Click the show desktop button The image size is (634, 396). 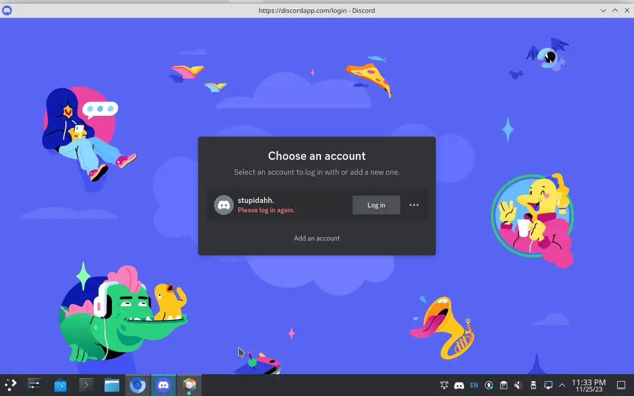pos(621,385)
